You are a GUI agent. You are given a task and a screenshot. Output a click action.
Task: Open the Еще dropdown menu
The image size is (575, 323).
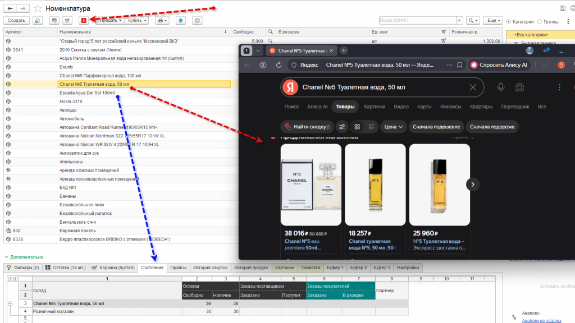click(x=492, y=21)
